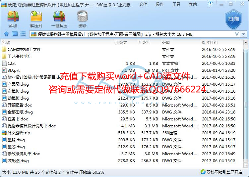Click the CAM数控加工文件 folder icon

coord(4,49)
